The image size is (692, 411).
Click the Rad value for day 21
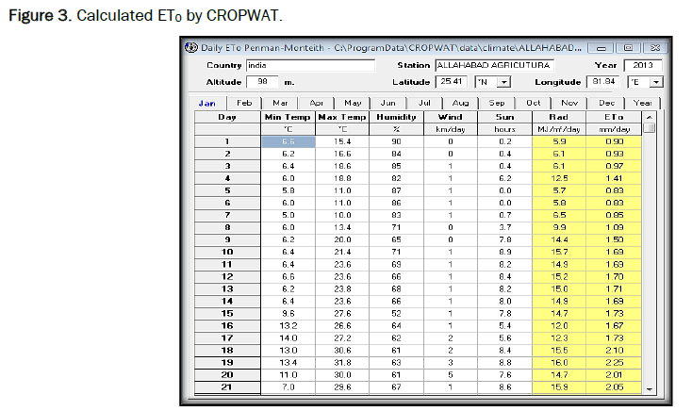(559, 386)
